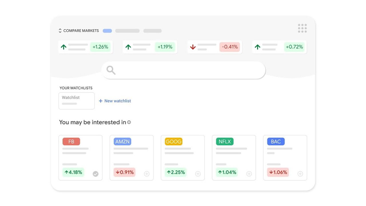Select the blue highlighted market tab

107,31
